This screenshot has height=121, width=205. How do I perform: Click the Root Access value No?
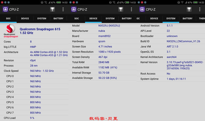tap(168, 74)
